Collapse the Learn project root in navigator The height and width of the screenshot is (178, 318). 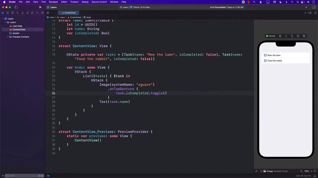[3, 19]
